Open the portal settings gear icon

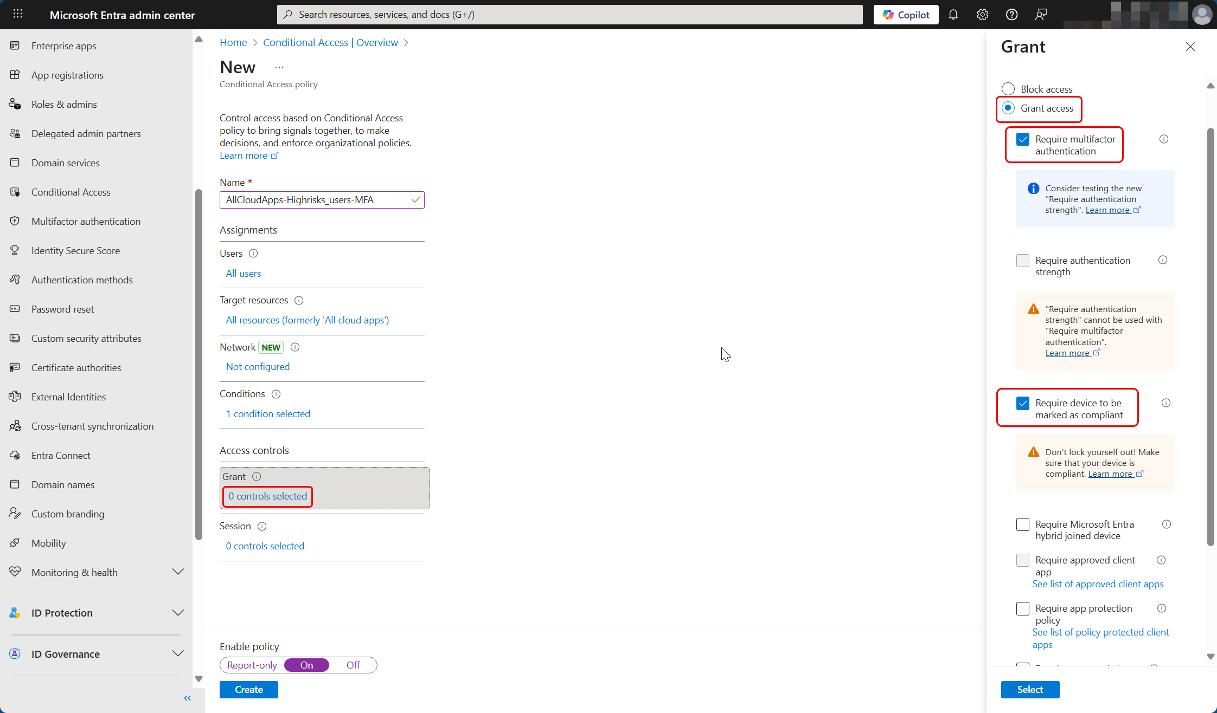pyautogui.click(x=982, y=15)
